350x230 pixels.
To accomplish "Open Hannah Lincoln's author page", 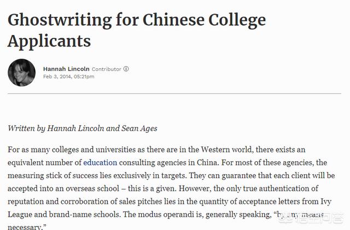I will pos(66,69).
